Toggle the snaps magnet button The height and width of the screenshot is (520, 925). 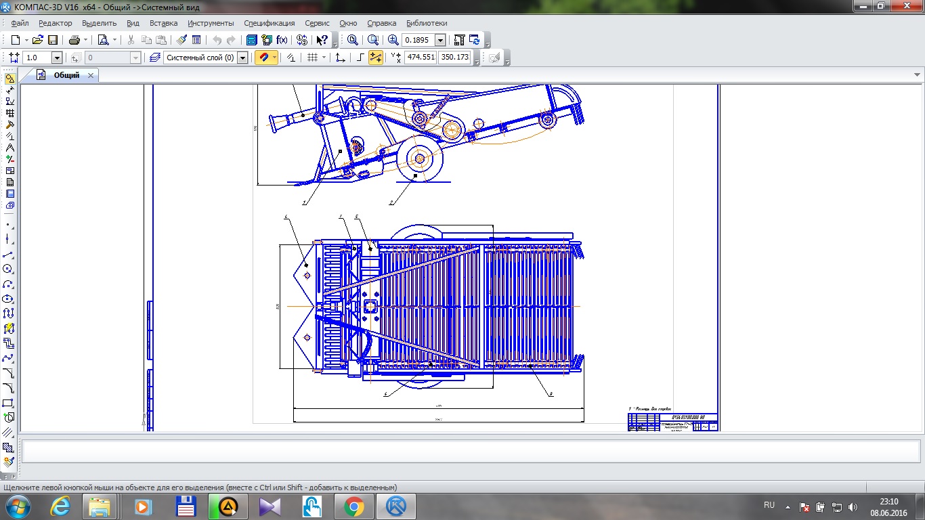(x=263, y=58)
